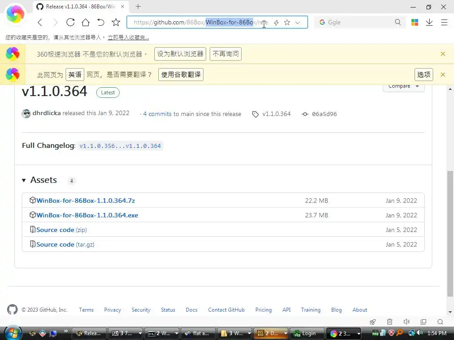This screenshot has width=454, height=340.
Task: Open the browser hamburger menu
Action: coord(444,22)
